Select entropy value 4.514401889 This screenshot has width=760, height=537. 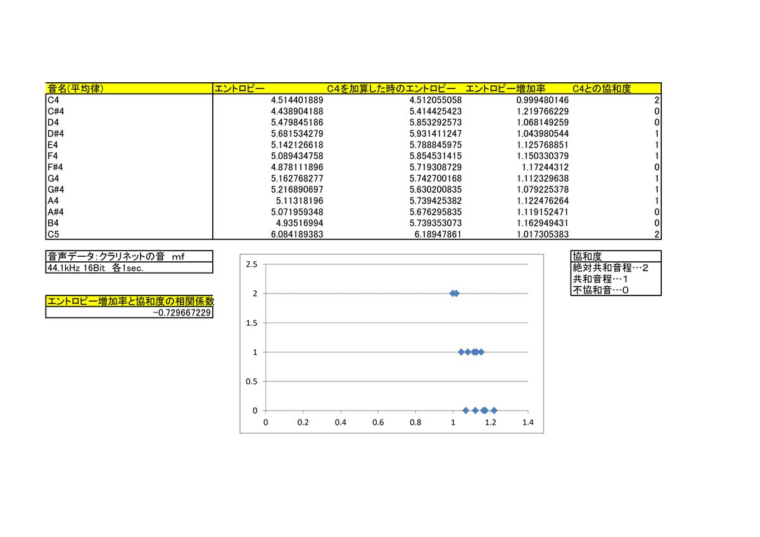(297, 100)
